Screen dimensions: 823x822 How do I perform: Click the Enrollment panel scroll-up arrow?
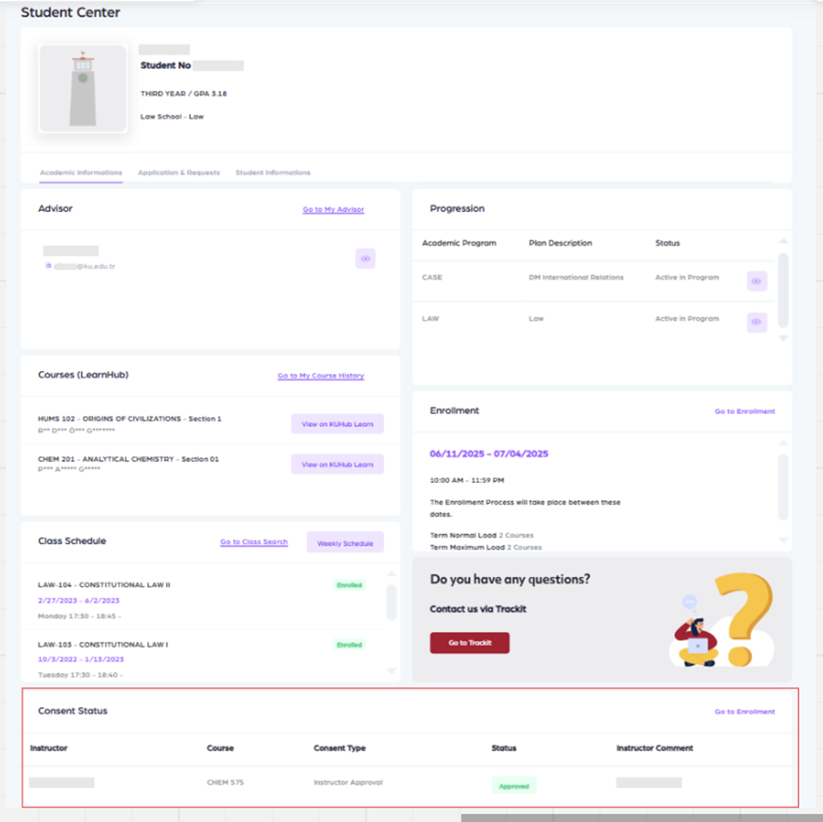click(783, 444)
